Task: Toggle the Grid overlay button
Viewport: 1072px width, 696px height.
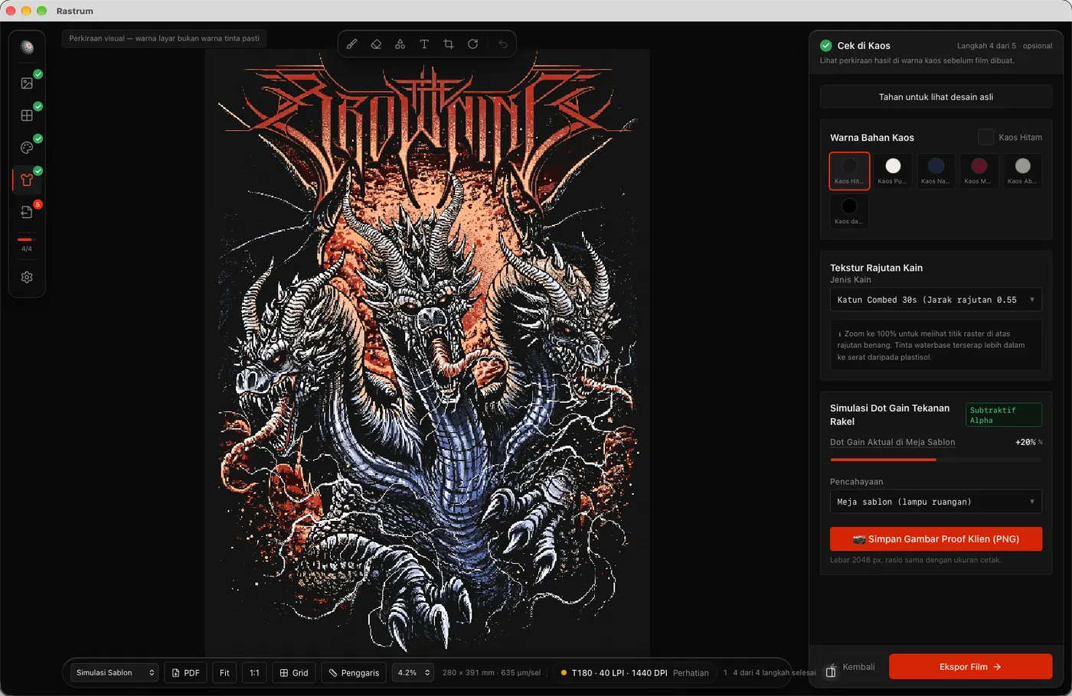Action: [x=294, y=673]
